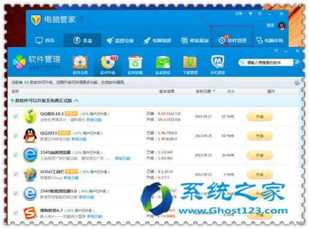The image size is (309, 229).
Task: Click the 搜狗拼音6.7 title text
Action: 51,210
